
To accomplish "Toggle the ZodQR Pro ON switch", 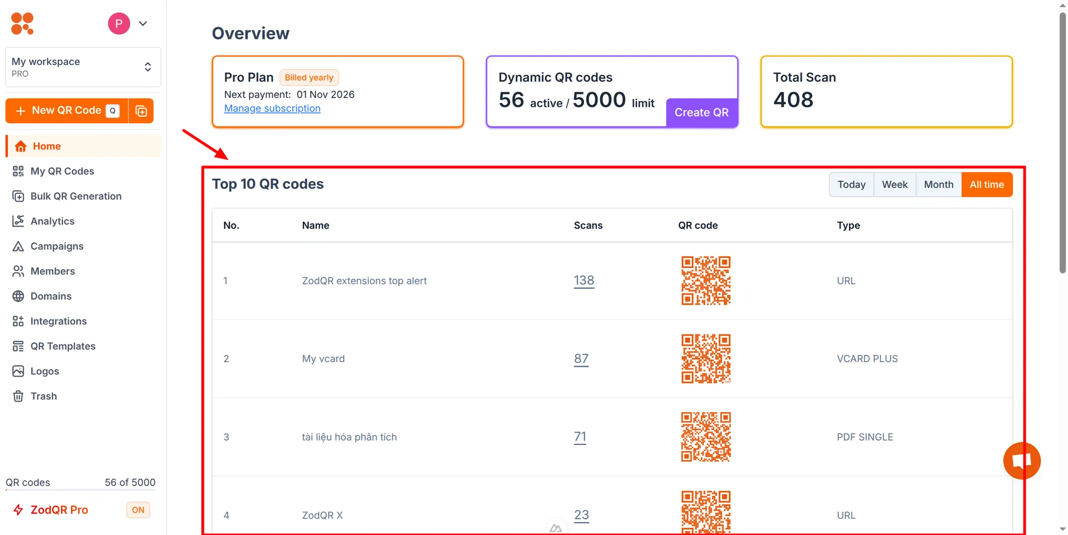I will [138, 510].
